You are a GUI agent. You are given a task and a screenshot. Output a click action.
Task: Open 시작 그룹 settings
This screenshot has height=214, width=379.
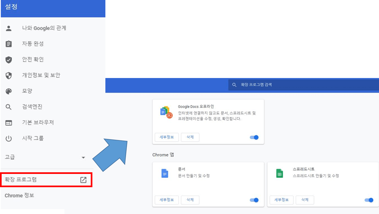coord(33,138)
